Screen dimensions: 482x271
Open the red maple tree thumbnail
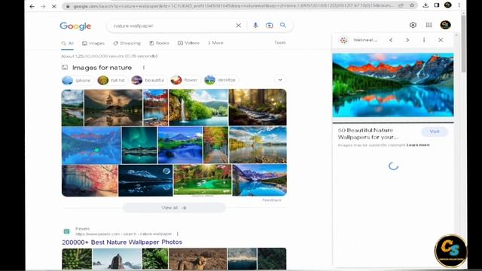[156, 107]
